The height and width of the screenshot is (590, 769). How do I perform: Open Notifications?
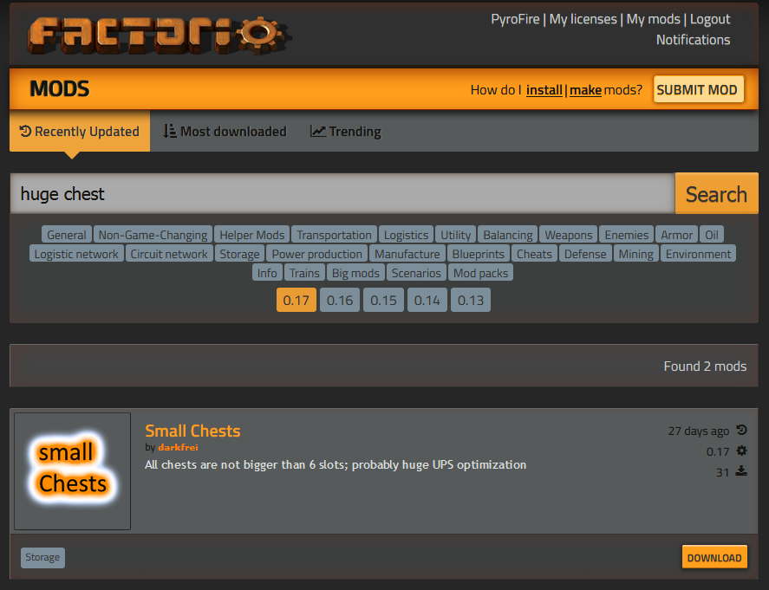(x=693, y=40)
